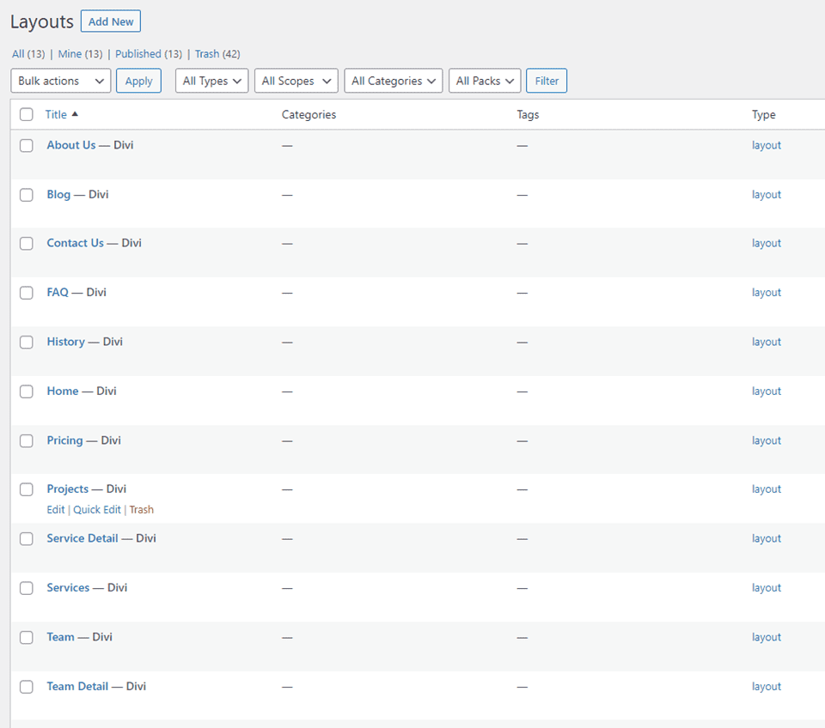
Task: Click the Filter button
Action: coord(547,81)
